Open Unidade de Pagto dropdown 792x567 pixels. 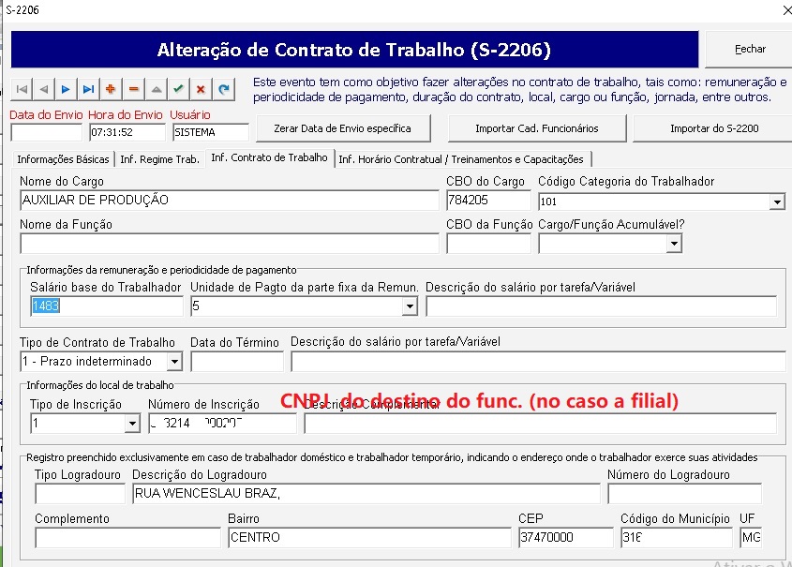(409, 306)
